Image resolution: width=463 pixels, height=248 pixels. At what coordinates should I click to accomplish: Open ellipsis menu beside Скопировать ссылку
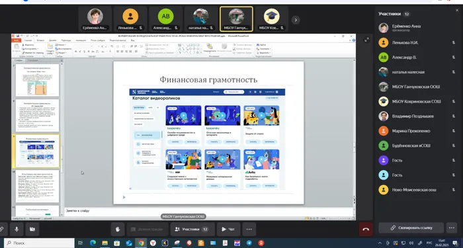point(452,227)
